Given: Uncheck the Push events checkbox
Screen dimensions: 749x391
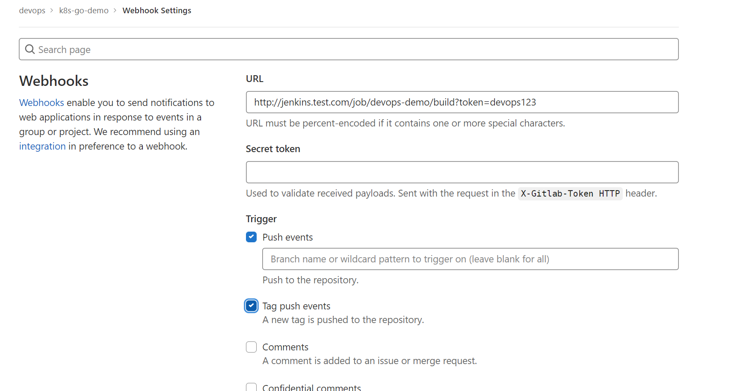Looking at the screenshot, I should pyautogui.click(x=252, y=237).
